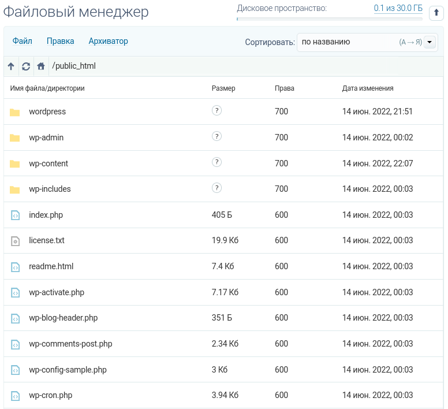The height and width of the screenshot is (409, 448).
Task: Click the license.txt file icon
Action: (x=15, y=241)
